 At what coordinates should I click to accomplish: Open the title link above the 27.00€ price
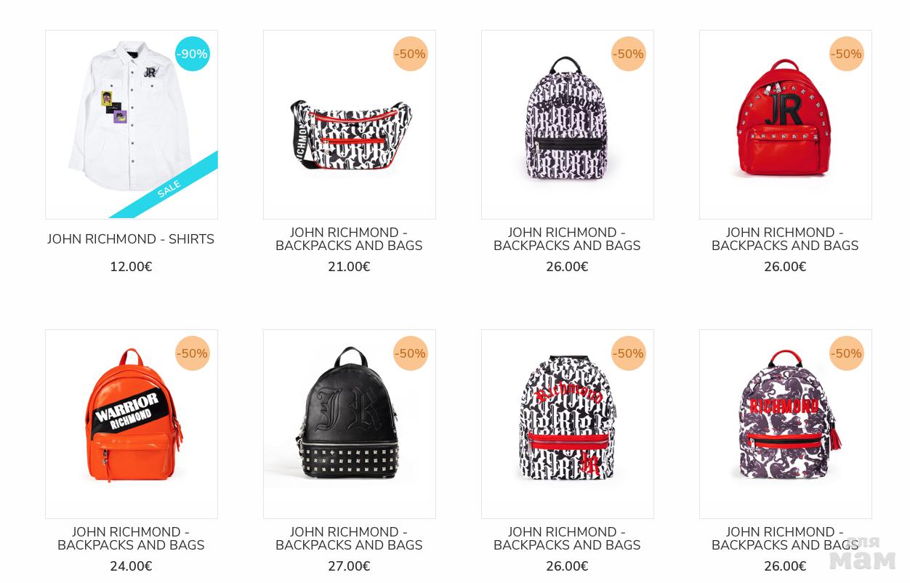click(349, 539)
